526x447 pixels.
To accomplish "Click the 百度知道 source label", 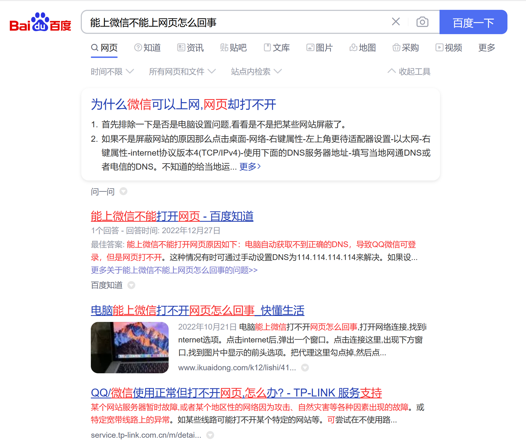I will tap(107, 285).
